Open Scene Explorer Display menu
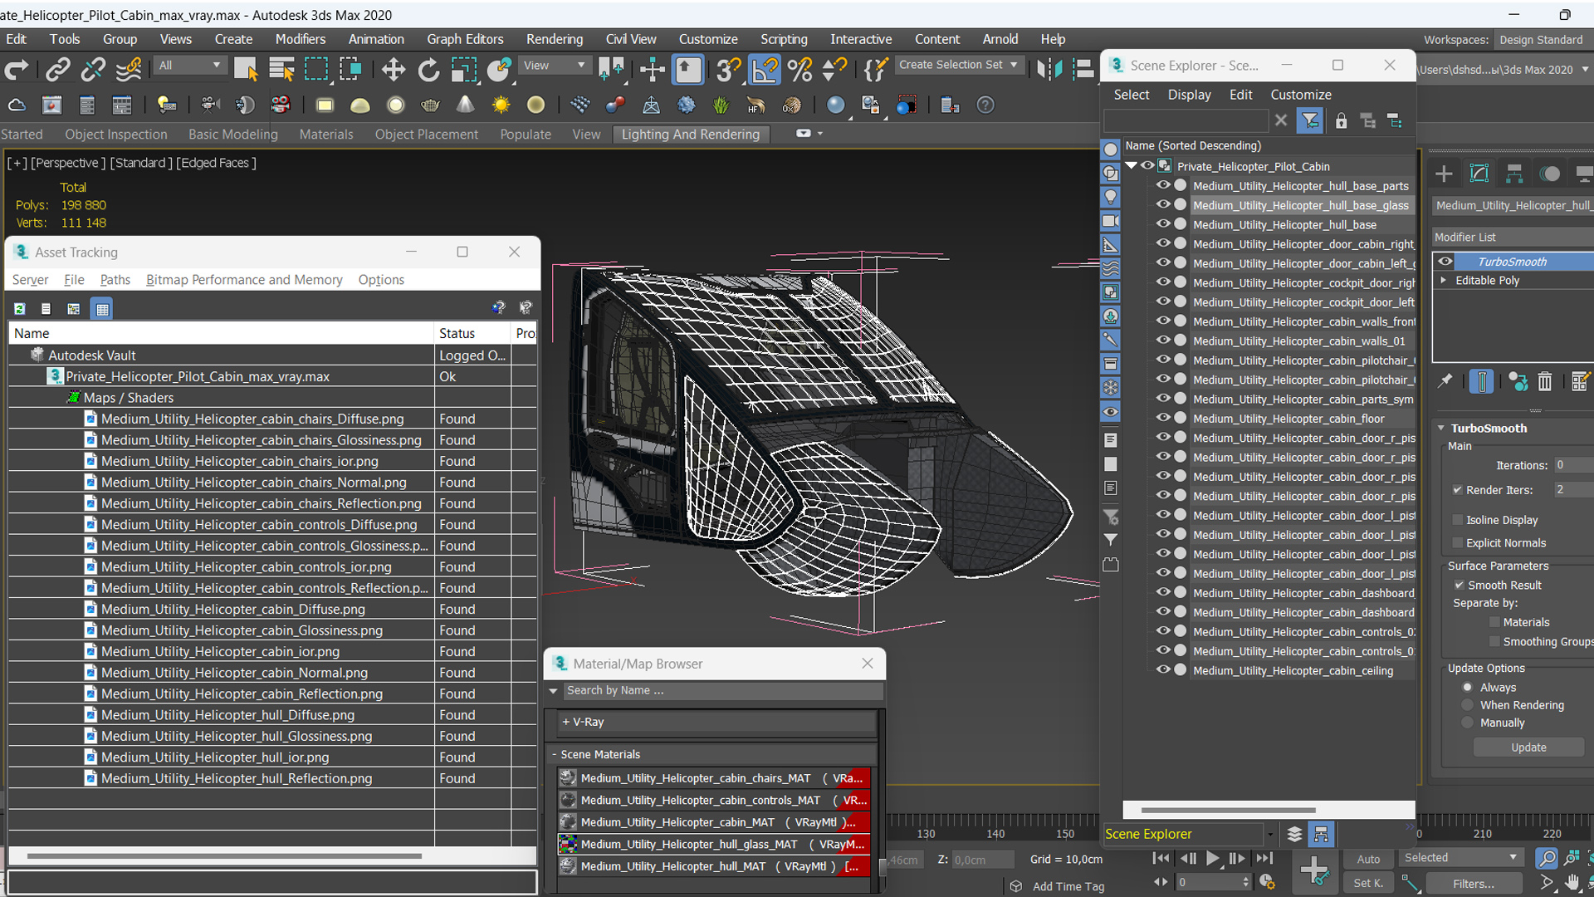The width and height of the screenshot is (1594, 897). 1189,95
